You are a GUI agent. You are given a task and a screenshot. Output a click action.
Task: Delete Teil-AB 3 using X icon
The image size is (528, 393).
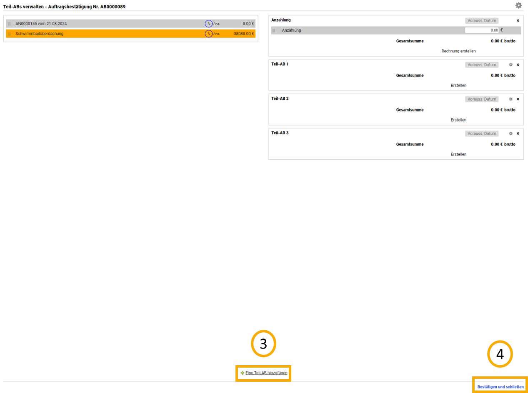[x=518, y=134]
